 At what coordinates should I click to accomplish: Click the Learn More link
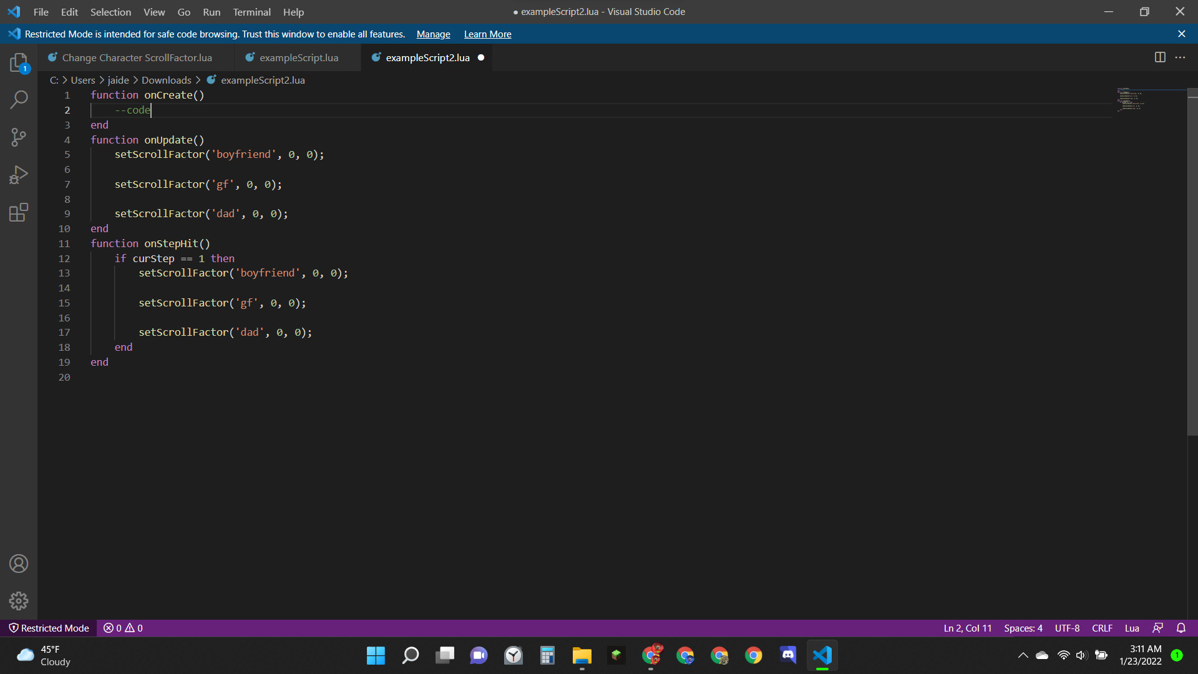(x=487, y=34)
